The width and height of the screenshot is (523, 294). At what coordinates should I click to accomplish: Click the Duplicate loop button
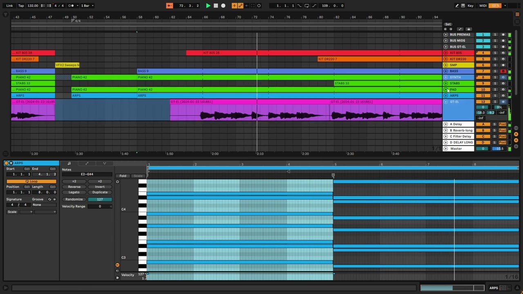[100, 192]
